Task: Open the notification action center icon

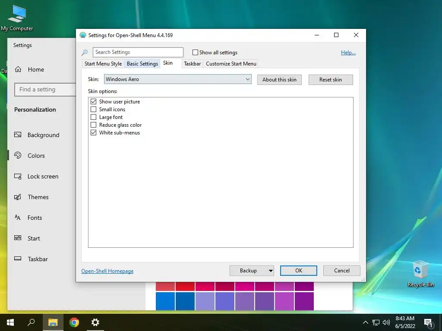Action: click(428, 323)
